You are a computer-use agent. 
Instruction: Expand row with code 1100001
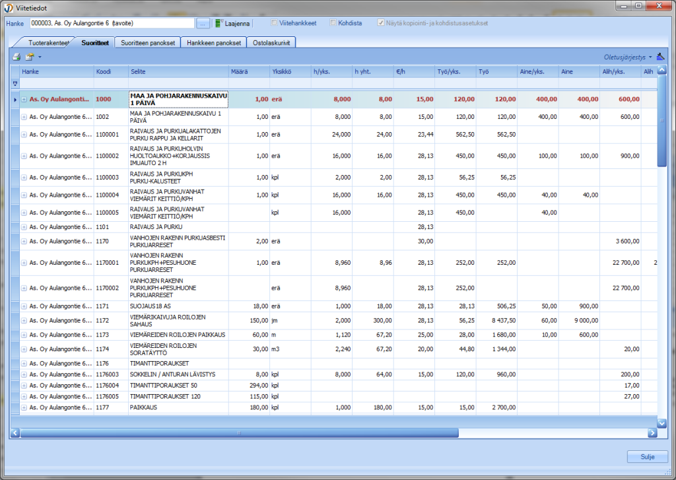(x=24, y=135)
